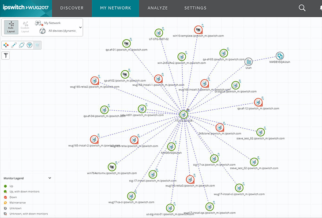Toggle the link connectivity overlay

14,45
